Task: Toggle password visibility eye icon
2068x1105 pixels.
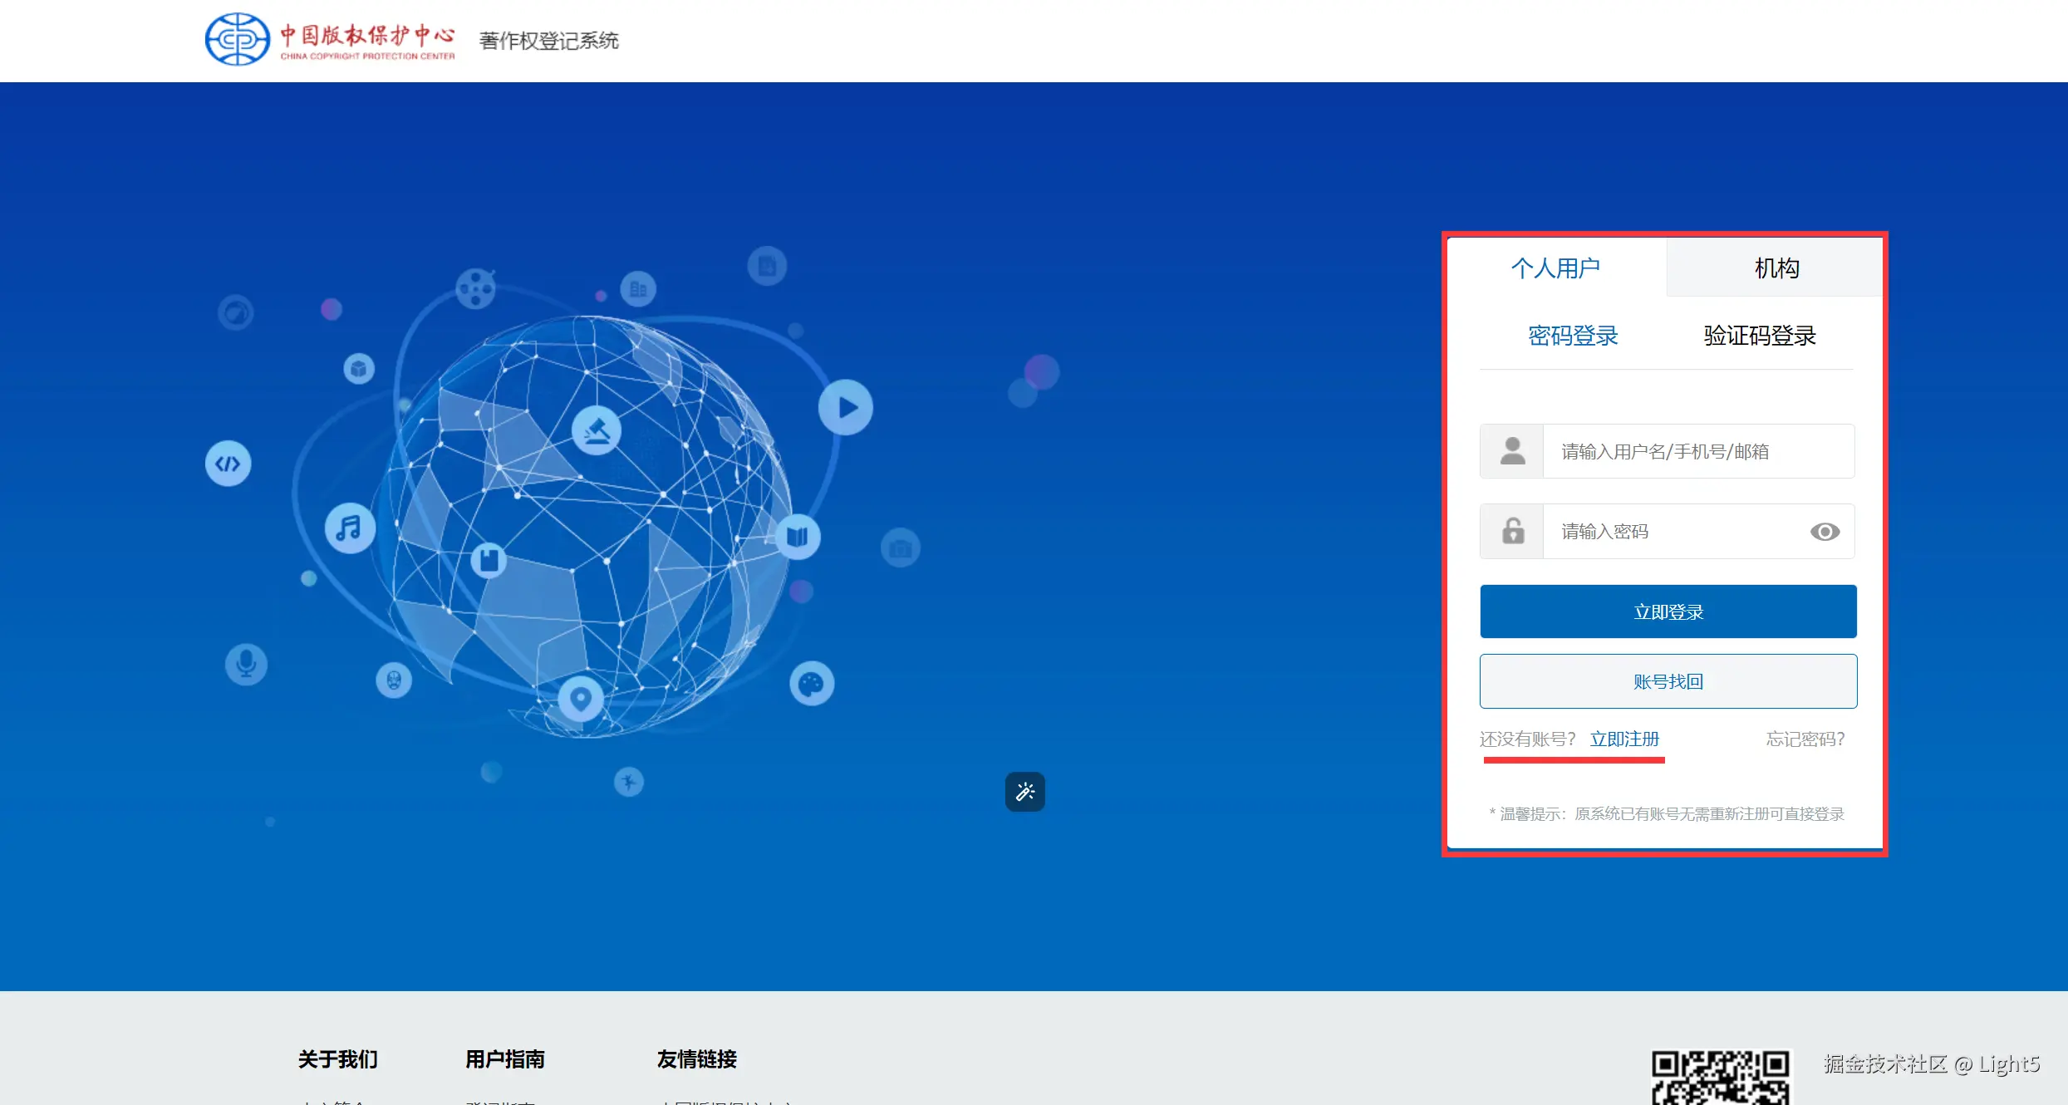Action: 1825,532
